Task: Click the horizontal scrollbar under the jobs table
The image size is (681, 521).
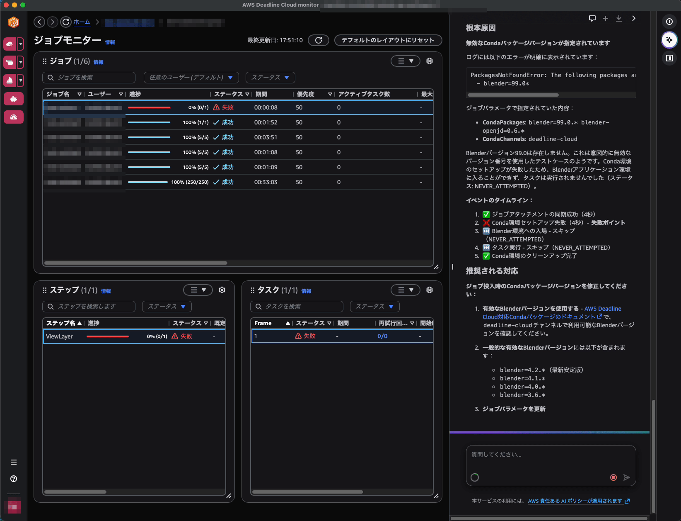Action: tap(137, 263)
